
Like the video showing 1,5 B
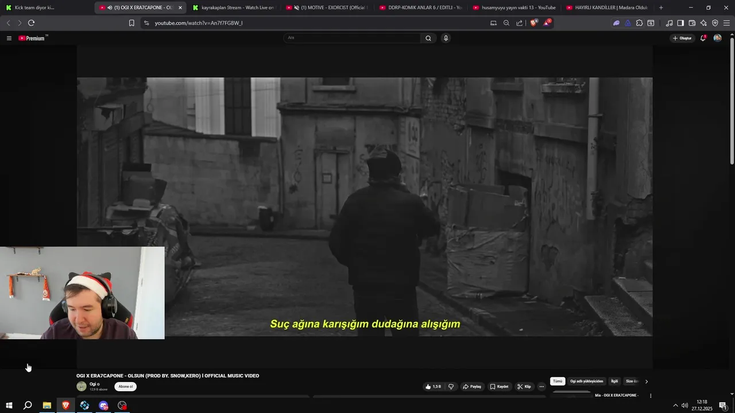[433, 387]
